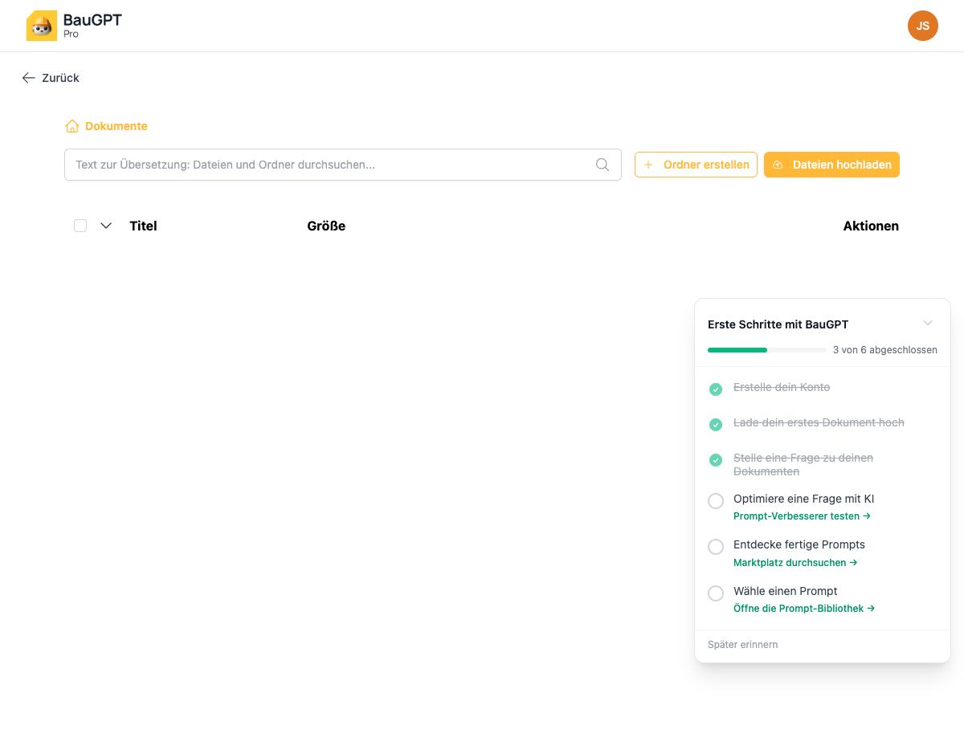Tick the select-all checkbox in table header

pyautogui.click(x=80, y=226)
